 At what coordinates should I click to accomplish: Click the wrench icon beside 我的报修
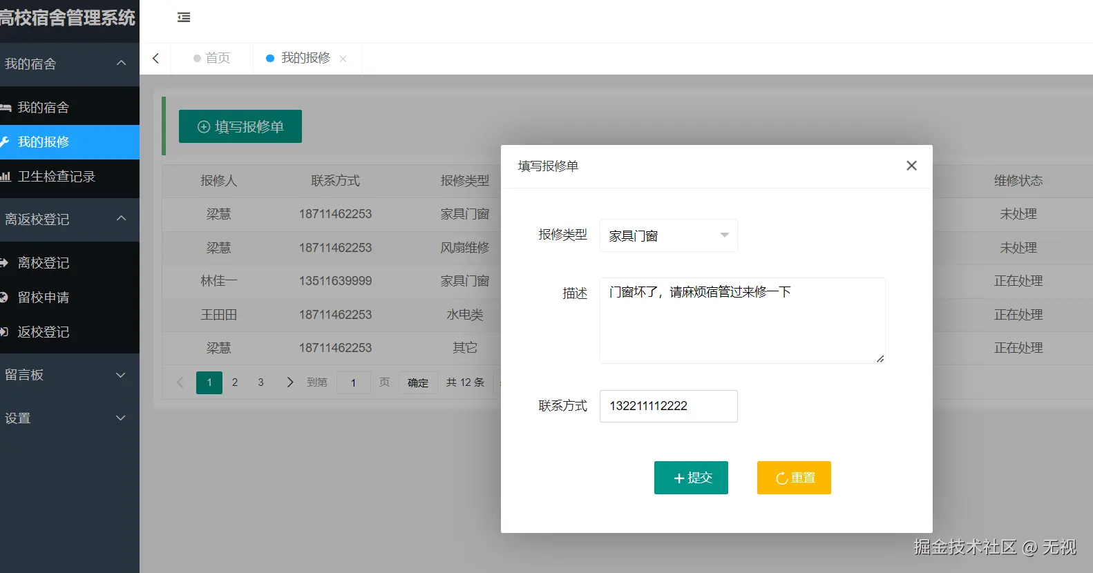tap(4, 142)
